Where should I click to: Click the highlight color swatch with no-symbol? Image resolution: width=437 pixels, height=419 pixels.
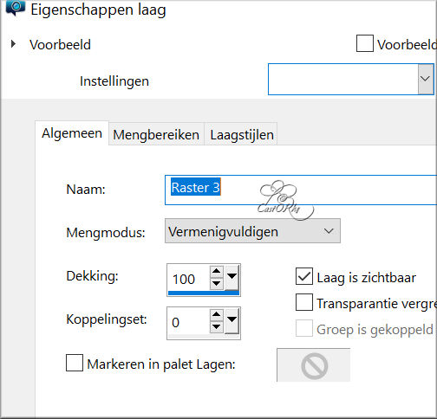click(x=314, y=365)
